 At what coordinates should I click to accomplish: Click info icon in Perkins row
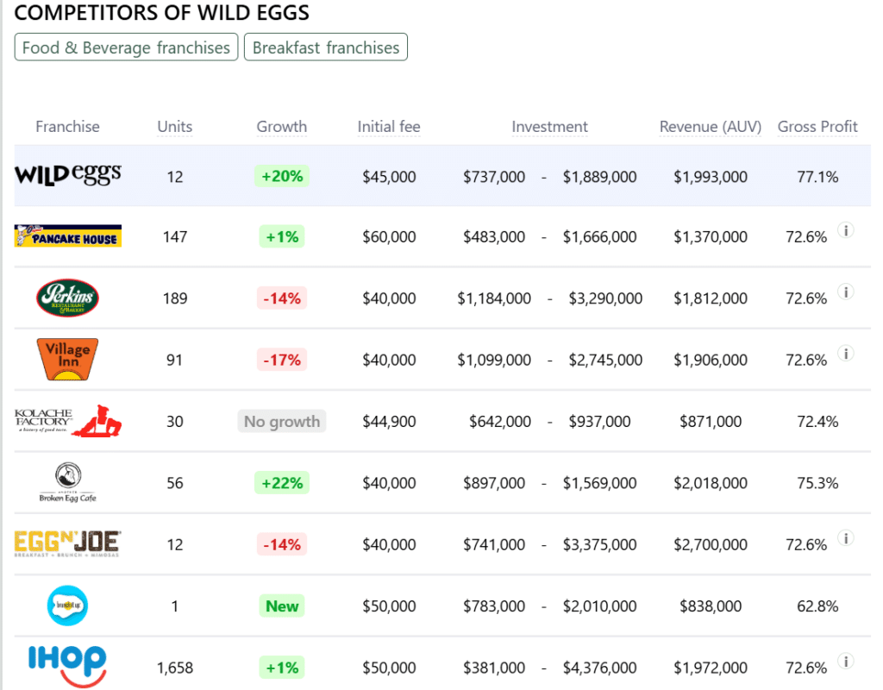pyautogui.click(x=846, y=292)
